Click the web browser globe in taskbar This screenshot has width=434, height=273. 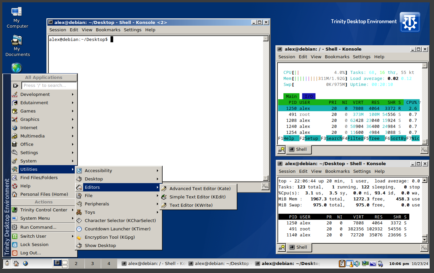coord(25,263)
